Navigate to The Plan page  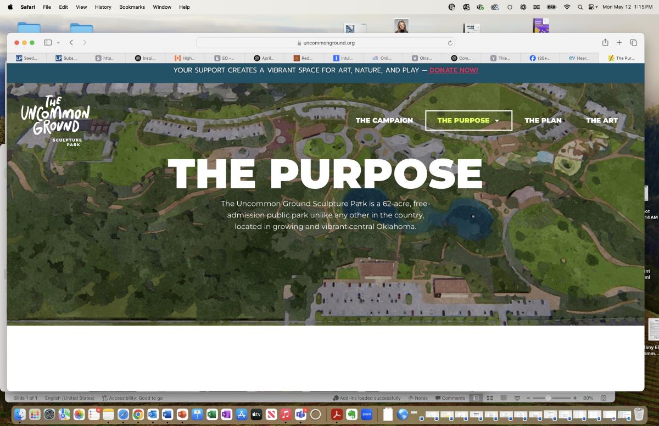click(x=543, y=121)
